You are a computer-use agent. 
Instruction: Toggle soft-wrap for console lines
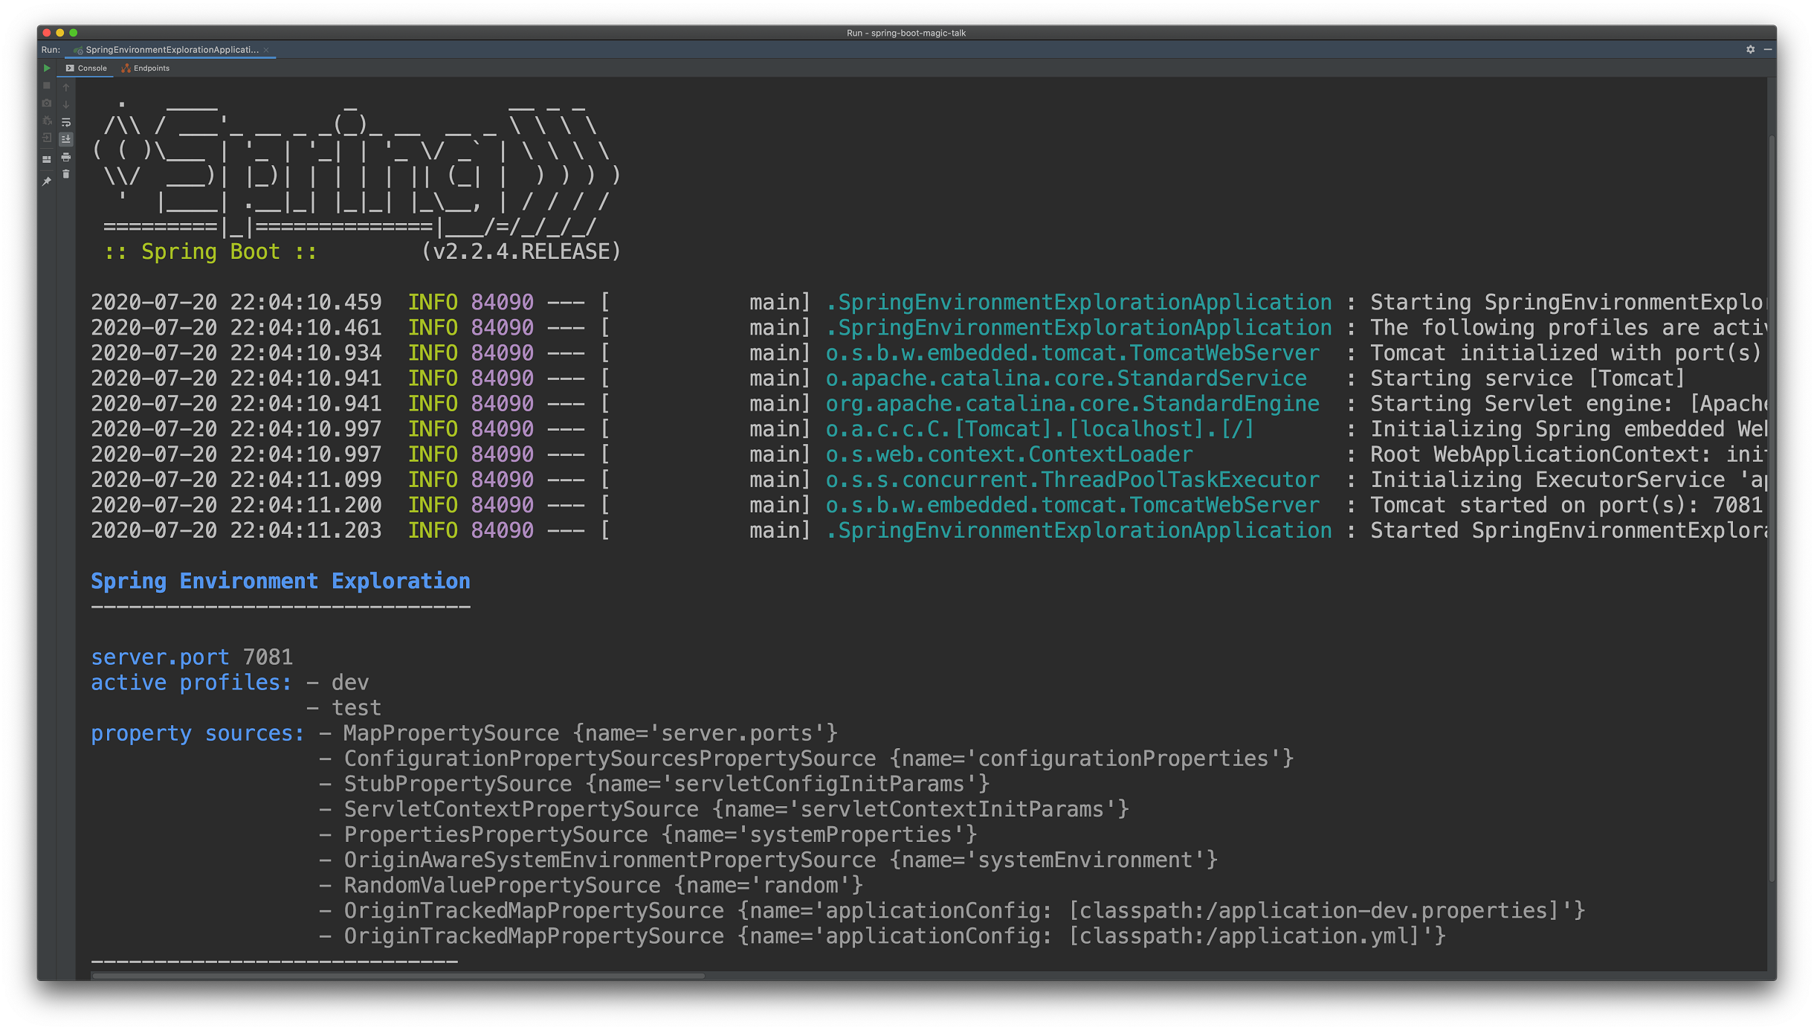(x=66, y=121)
